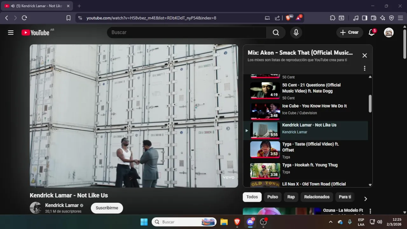View site information icon in address bar
This screenshot has height=229, width=407.
coord(80,18)
